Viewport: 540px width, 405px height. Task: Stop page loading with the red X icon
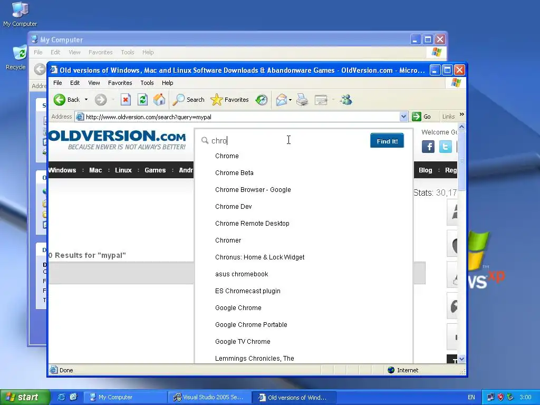[x=126, y=100]
